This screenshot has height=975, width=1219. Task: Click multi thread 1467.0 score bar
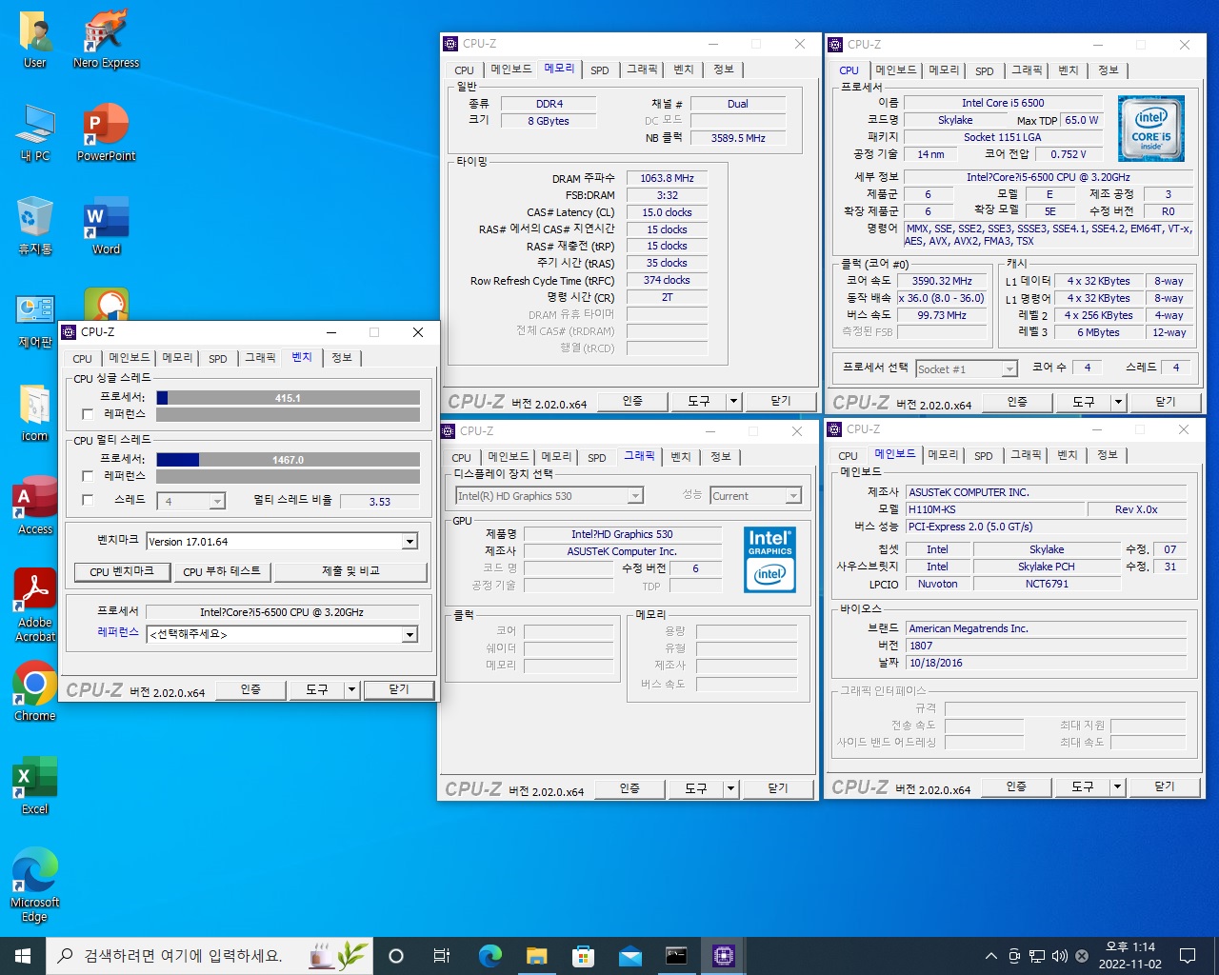point(288,460)
